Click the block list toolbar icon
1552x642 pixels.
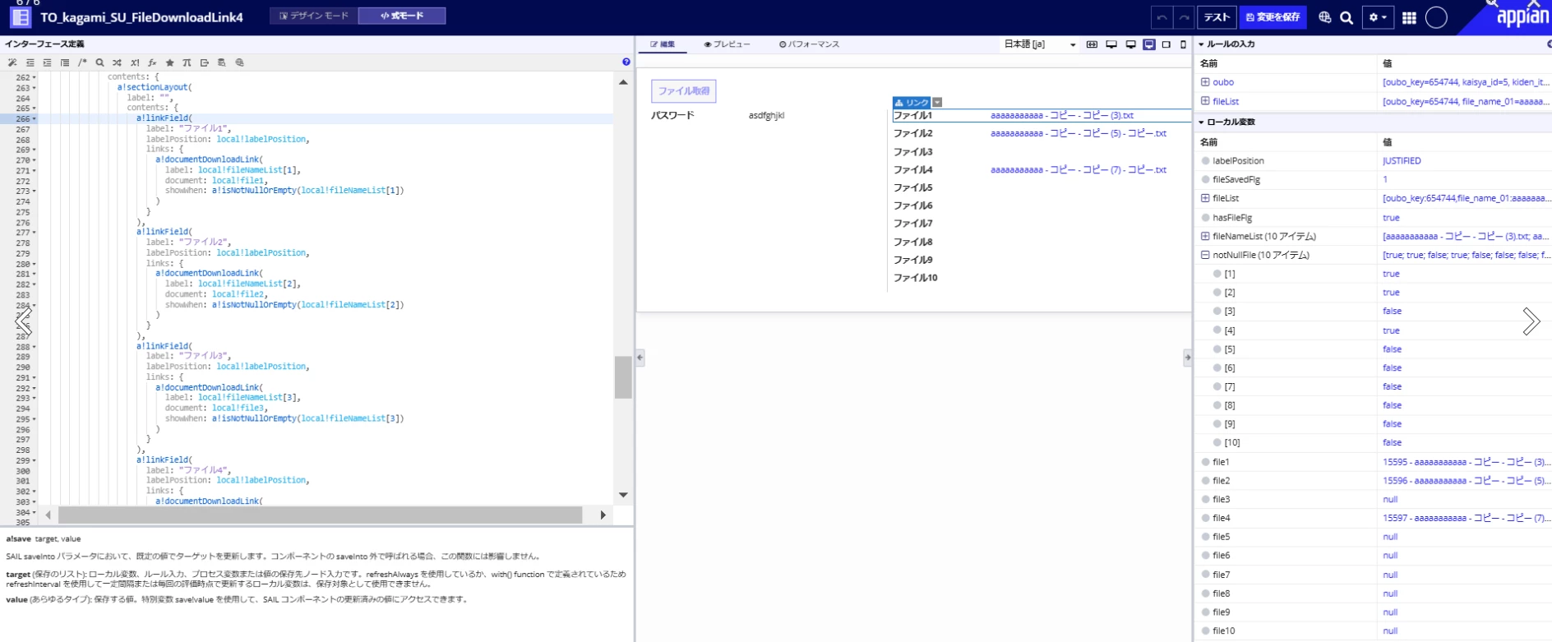click(64, 62)
